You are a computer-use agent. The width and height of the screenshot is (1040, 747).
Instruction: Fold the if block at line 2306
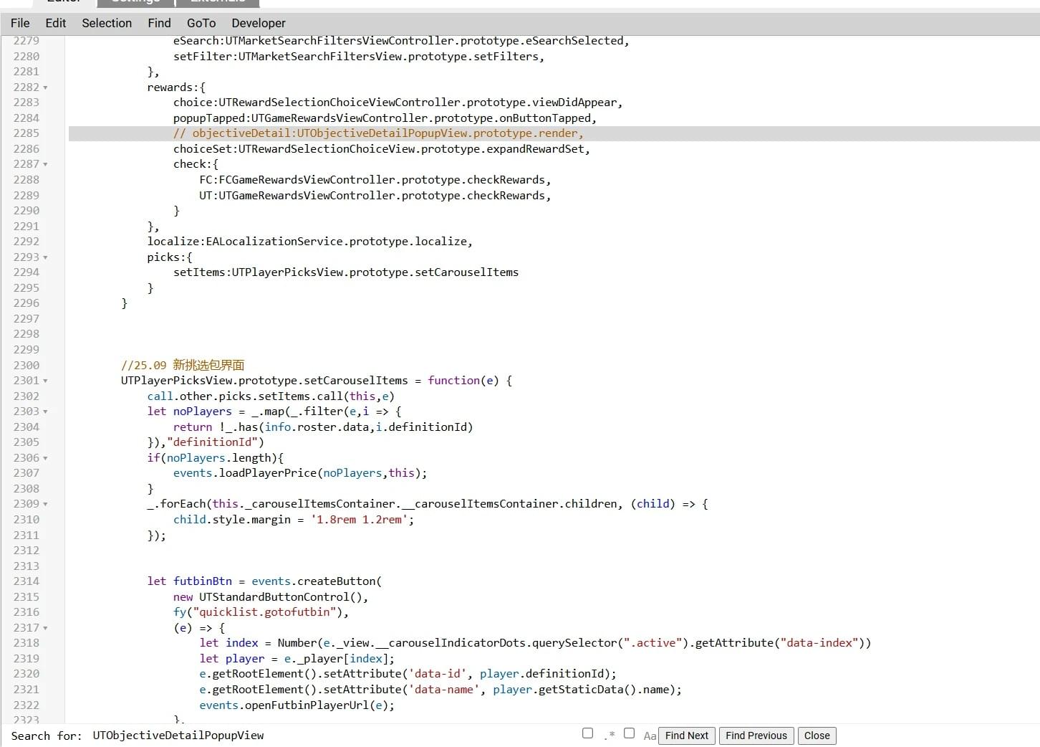45,458
